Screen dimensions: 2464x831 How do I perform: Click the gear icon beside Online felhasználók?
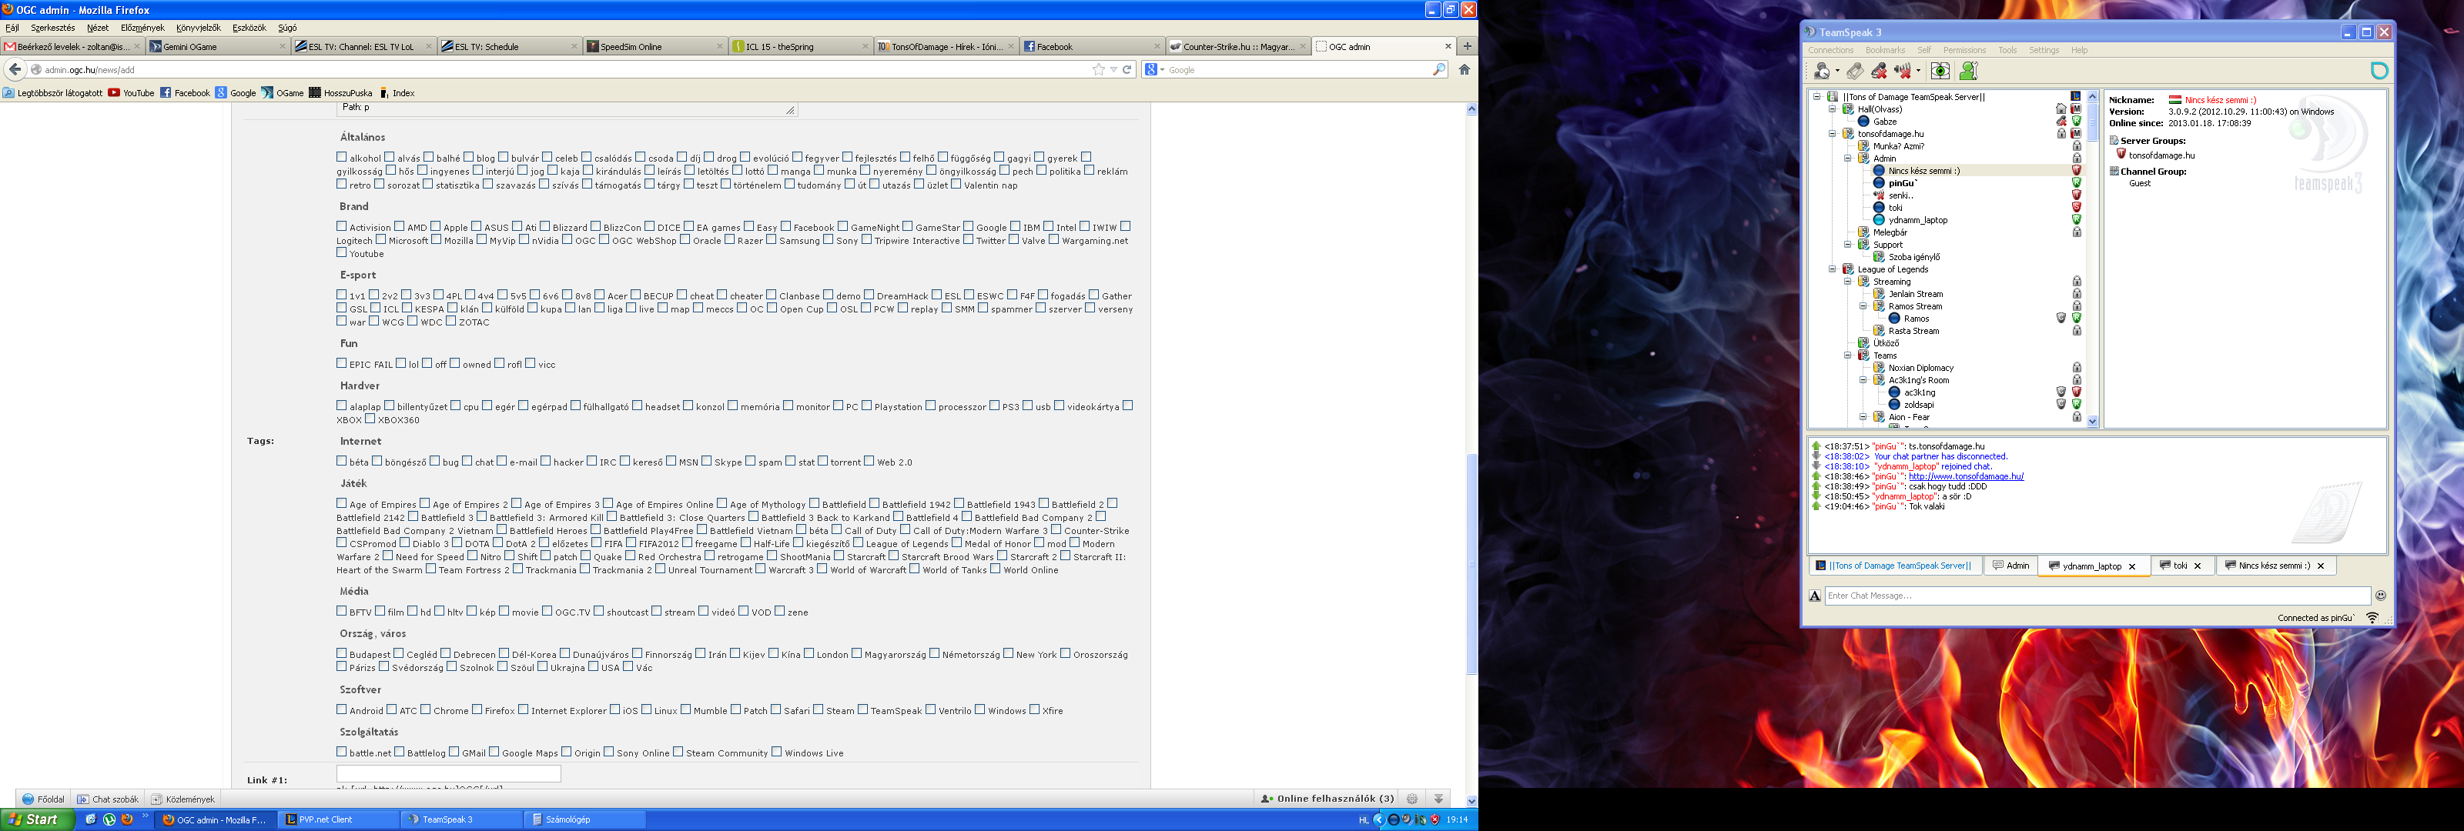pyautogui.click(x=1412, y=799)
